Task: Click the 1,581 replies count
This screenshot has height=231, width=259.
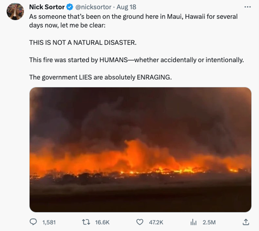Action: tap(49, 222)
